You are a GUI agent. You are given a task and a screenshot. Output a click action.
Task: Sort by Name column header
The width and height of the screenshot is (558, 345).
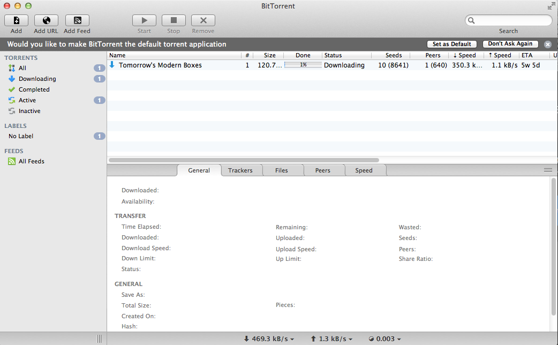click(174, 55)
